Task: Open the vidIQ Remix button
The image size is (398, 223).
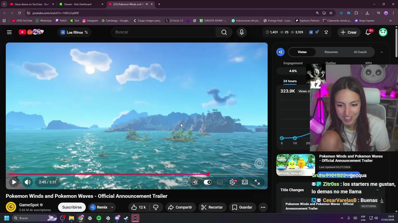Action: pos(99,207)
